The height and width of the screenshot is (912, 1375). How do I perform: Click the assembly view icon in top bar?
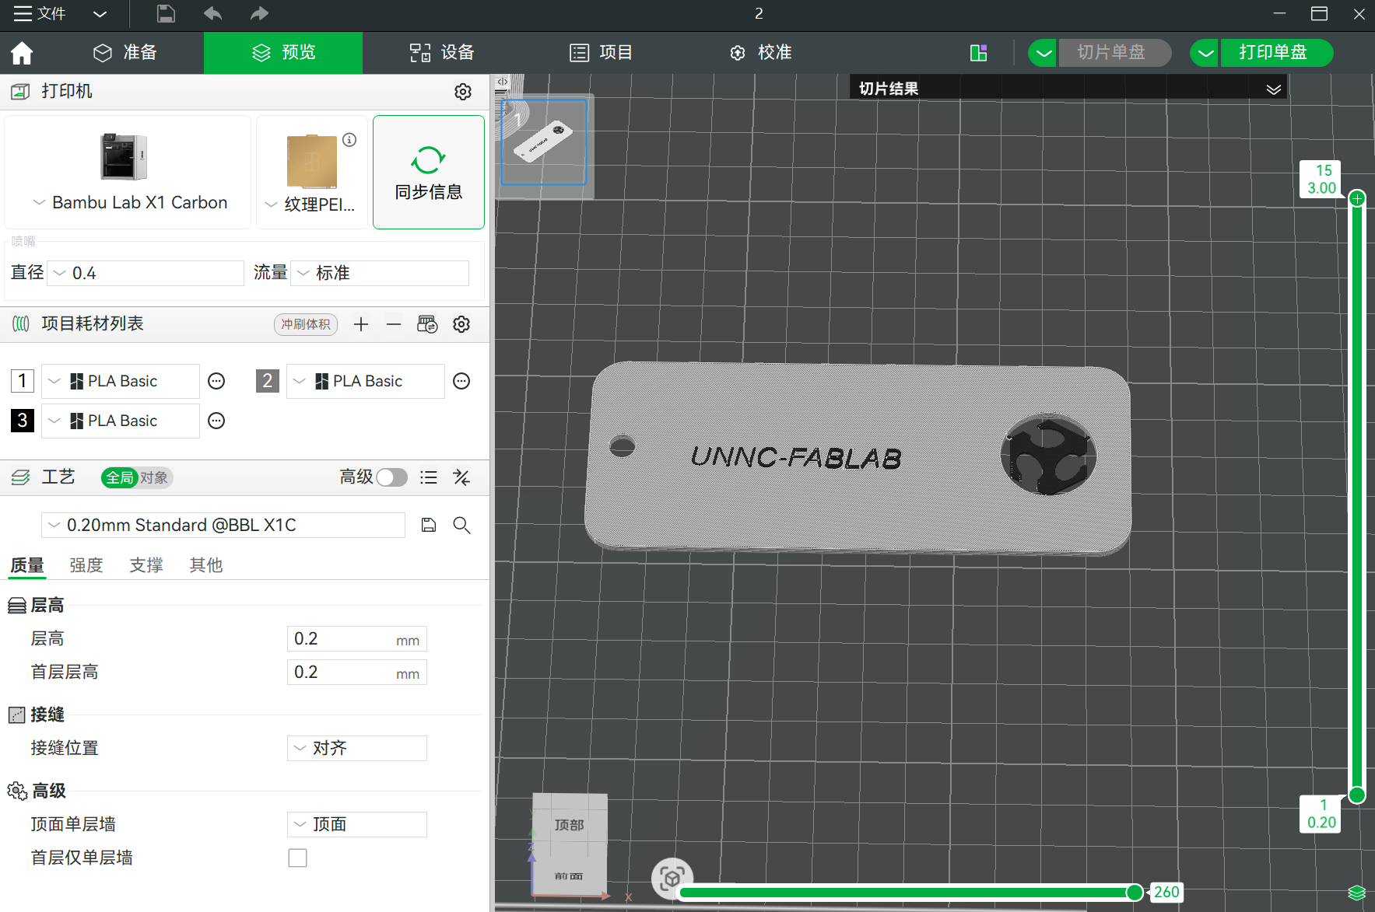click(979, 53)
